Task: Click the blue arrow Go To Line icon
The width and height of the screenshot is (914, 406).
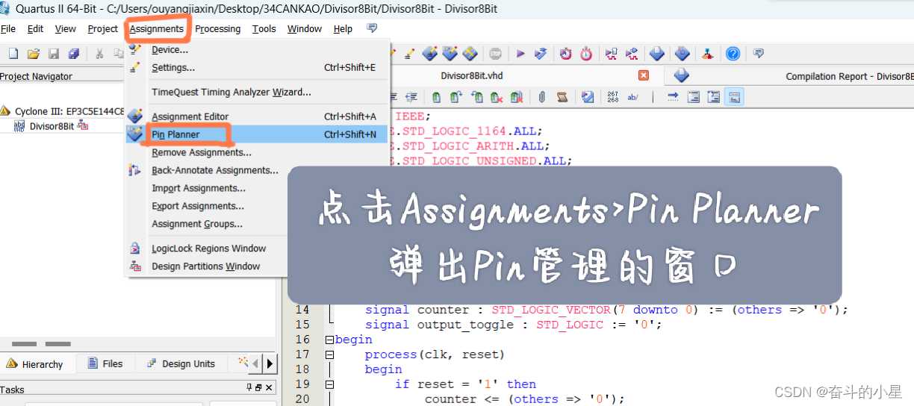Action: click(673, 97)
